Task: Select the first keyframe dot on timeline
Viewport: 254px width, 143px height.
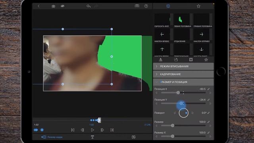Action: (91, 120)
